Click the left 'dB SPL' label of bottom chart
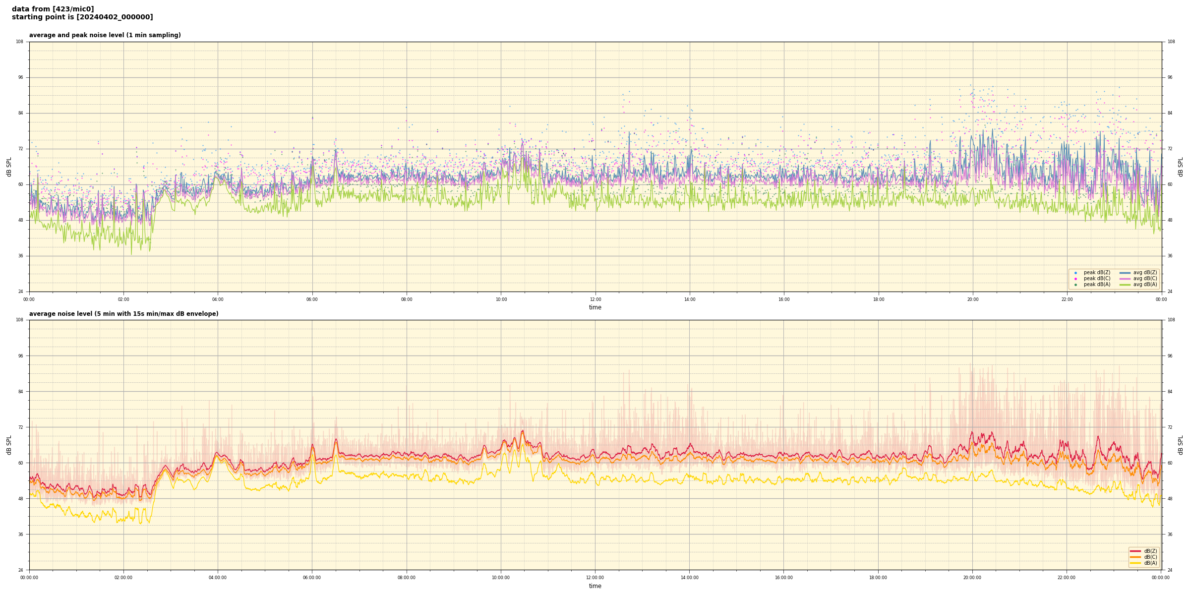Viewport: 1190px width, 595px height. [9, 445]
